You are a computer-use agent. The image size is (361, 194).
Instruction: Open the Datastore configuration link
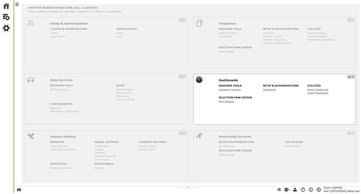[x=55, y=108]
